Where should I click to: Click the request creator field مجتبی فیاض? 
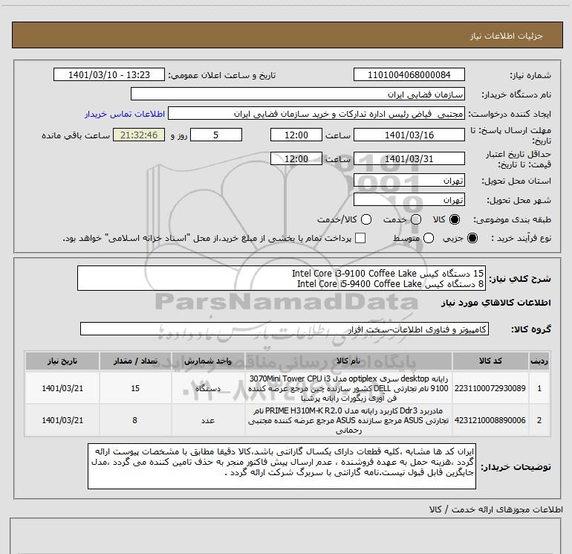coord(316,113)
